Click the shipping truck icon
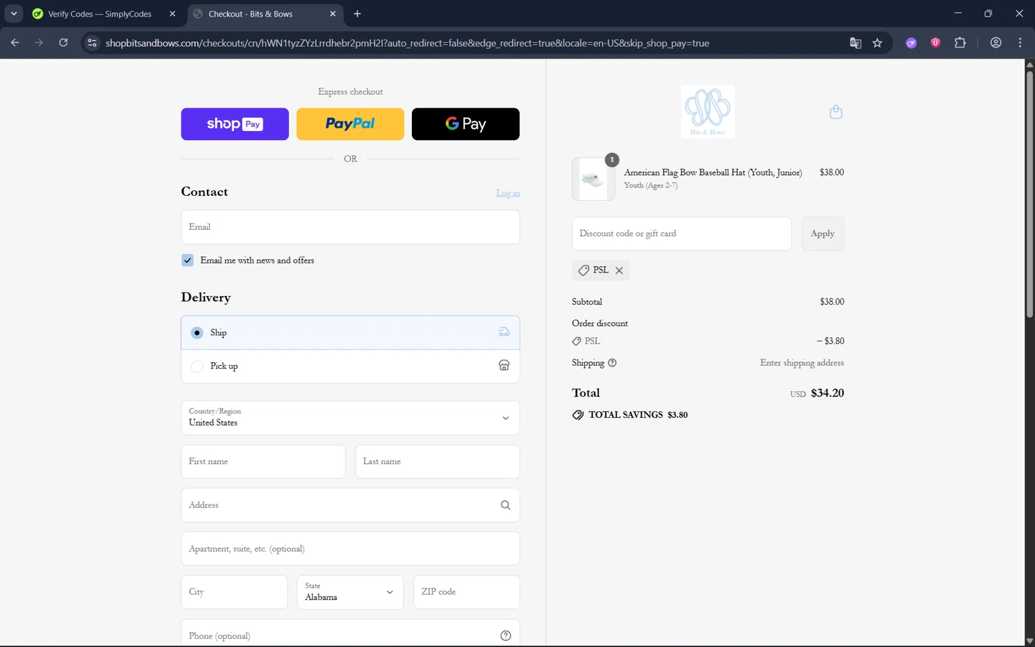This screenshot has height=647, width=1035. click(x=504, y=332)
